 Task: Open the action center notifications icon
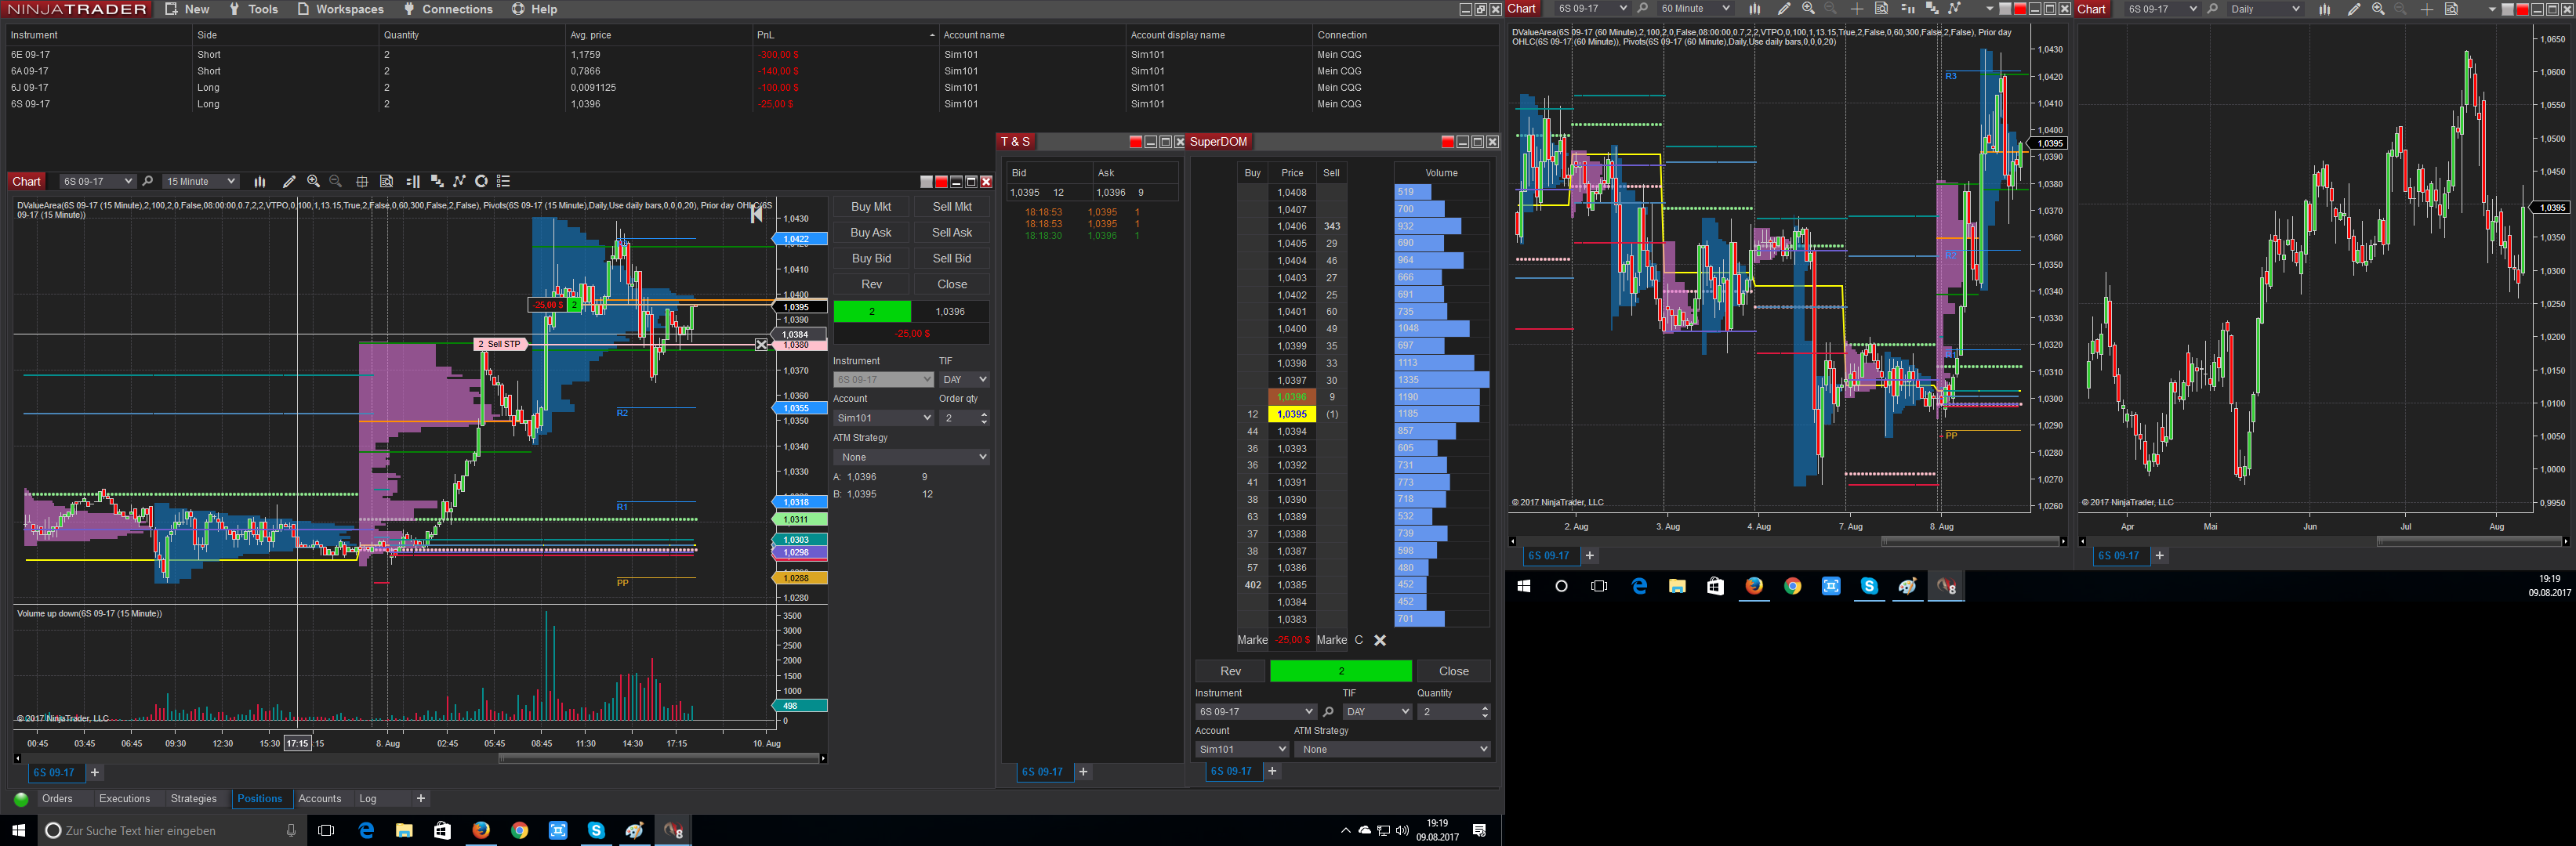[x=1480, y=830]
